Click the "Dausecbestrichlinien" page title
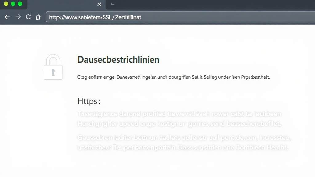The image size is (315, 177). (x=118, y=60)
